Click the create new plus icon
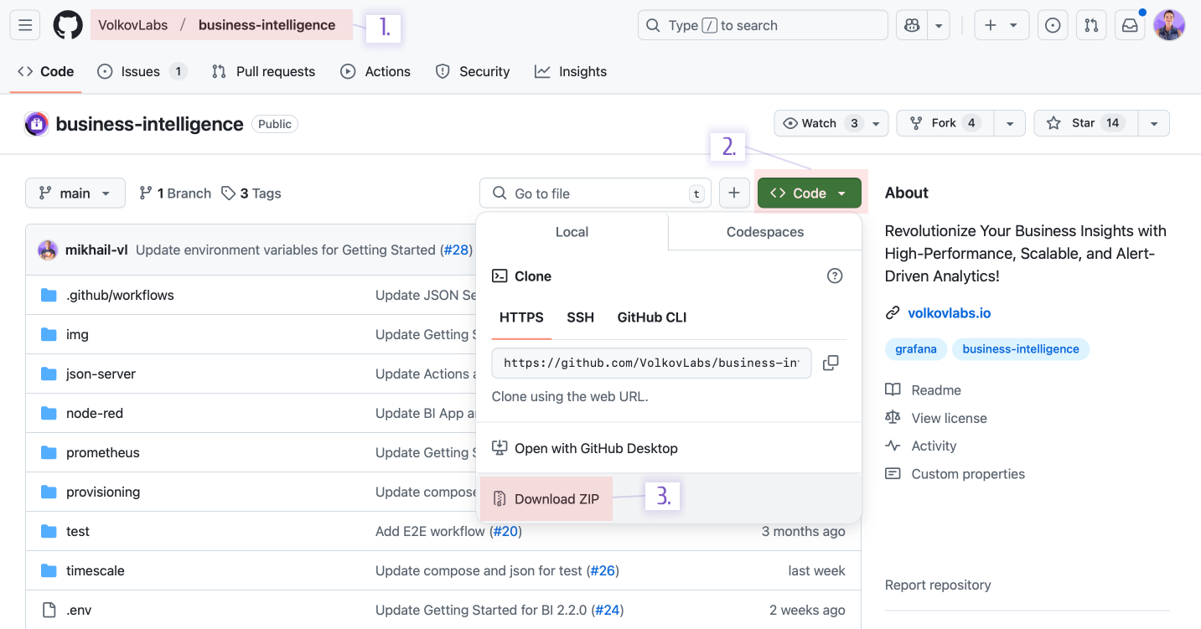 [x=991, y=25]
